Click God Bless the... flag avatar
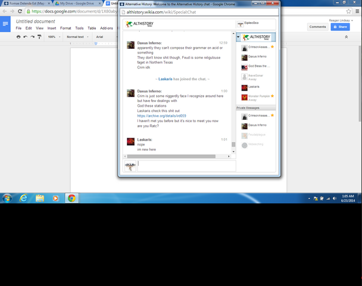Image resolution: width=362 pixels, height=286 pixels. click(245, 67)
